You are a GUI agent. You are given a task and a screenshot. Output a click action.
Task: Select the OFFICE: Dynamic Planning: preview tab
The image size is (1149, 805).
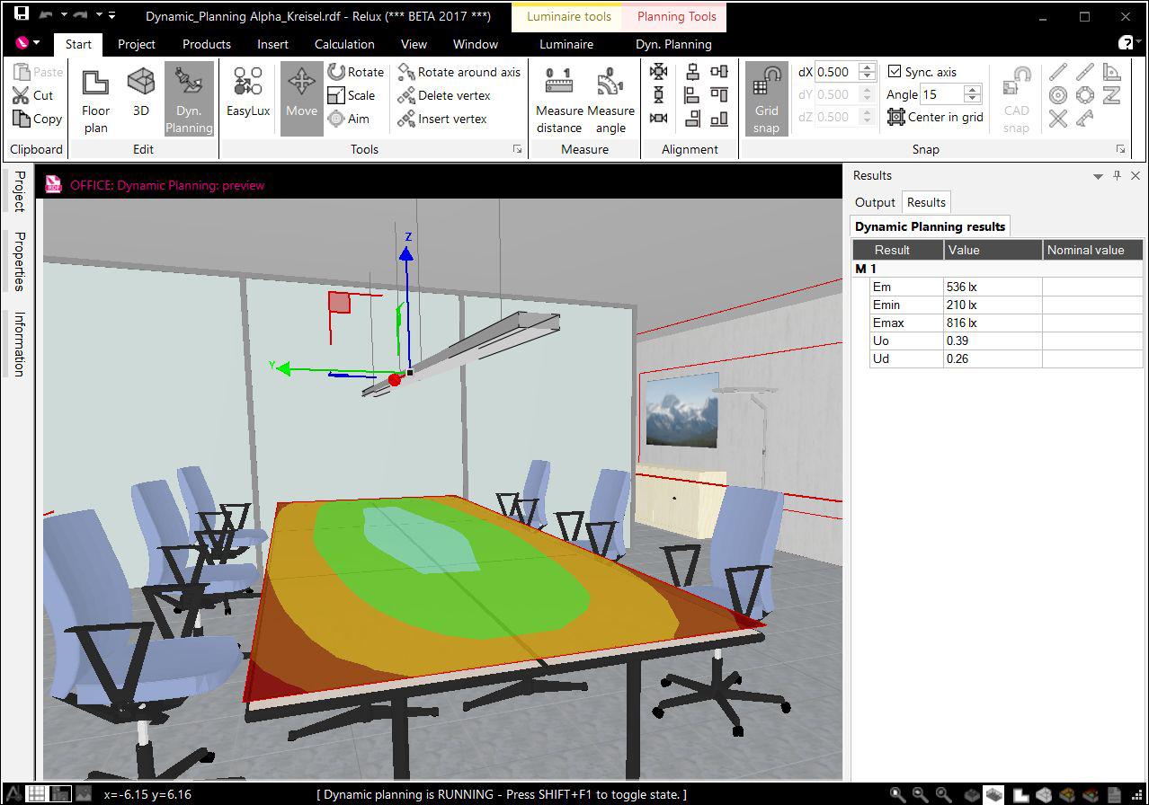[156, 185]
